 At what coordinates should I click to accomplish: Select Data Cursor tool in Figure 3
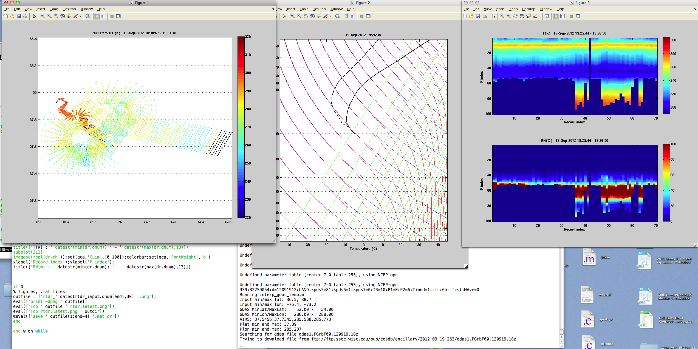pos(528,16)
